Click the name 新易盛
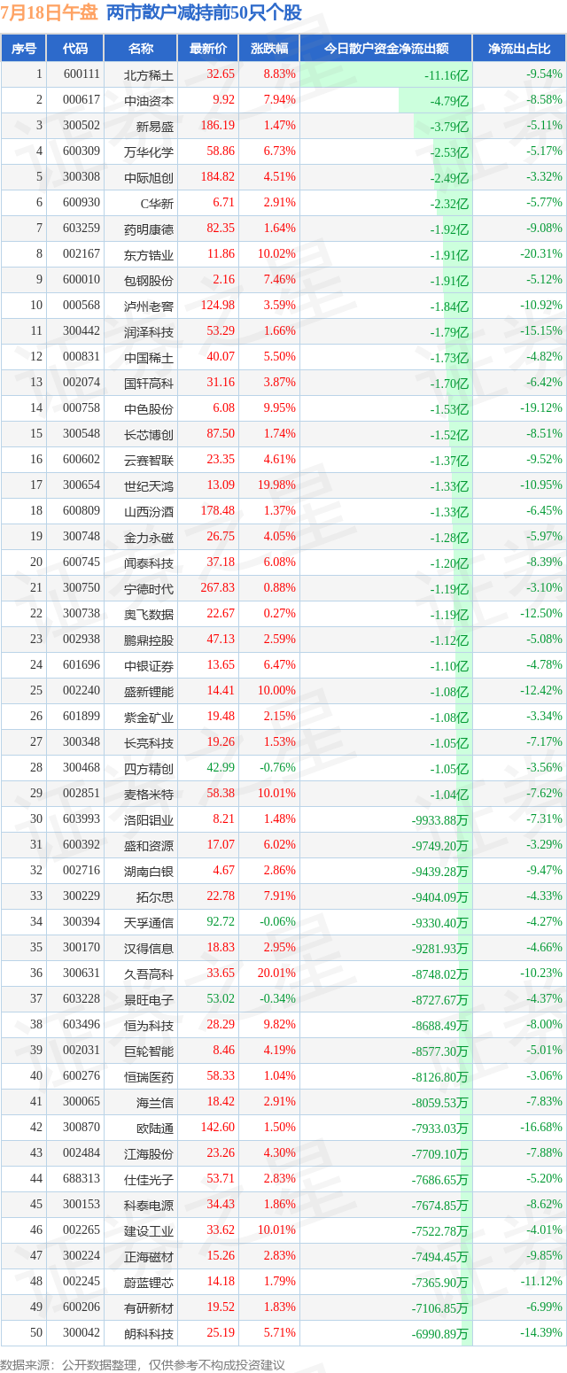Viewport: 567px width, 1373px height. click(155, 127)
